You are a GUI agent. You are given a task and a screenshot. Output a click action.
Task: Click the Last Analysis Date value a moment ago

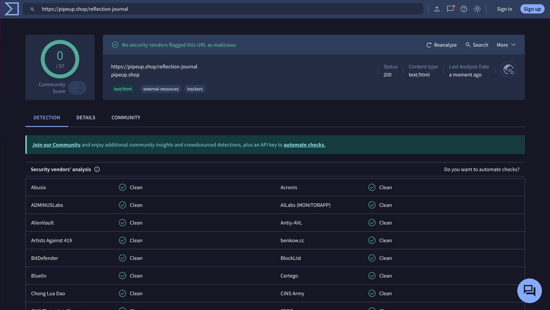(x=465, y=75)
